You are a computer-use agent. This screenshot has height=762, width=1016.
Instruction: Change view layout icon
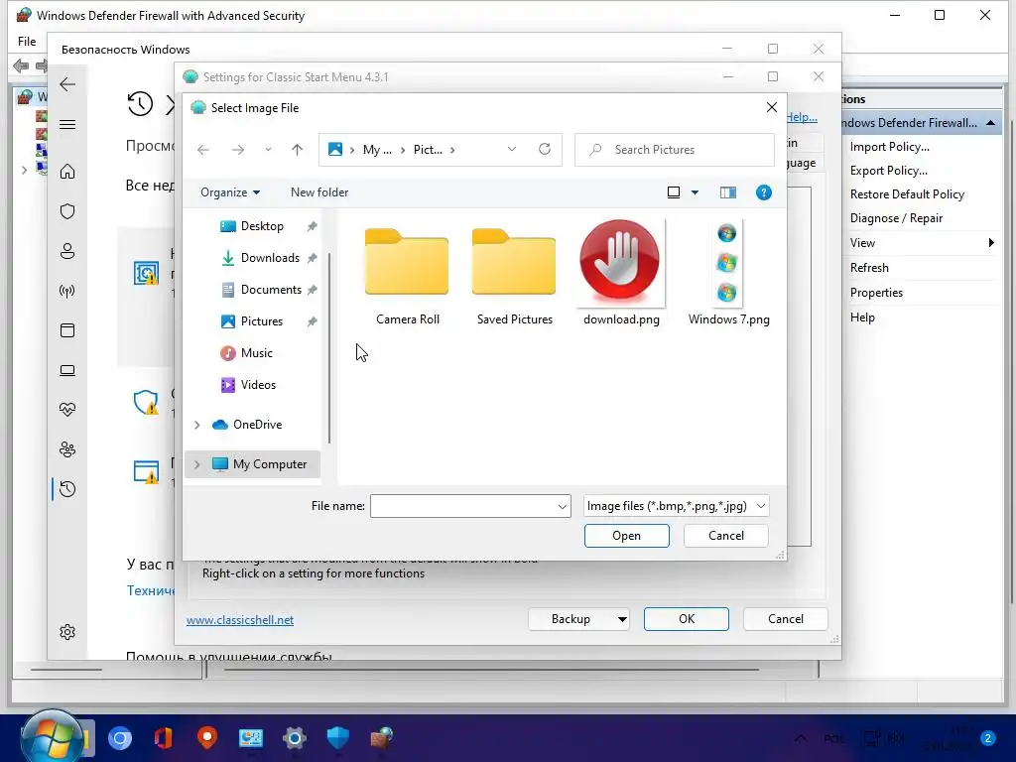point(674,192)
